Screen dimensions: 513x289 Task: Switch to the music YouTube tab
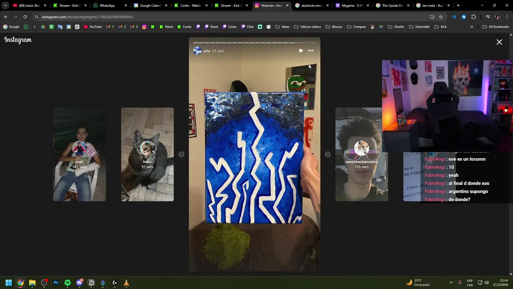point(29,6)
